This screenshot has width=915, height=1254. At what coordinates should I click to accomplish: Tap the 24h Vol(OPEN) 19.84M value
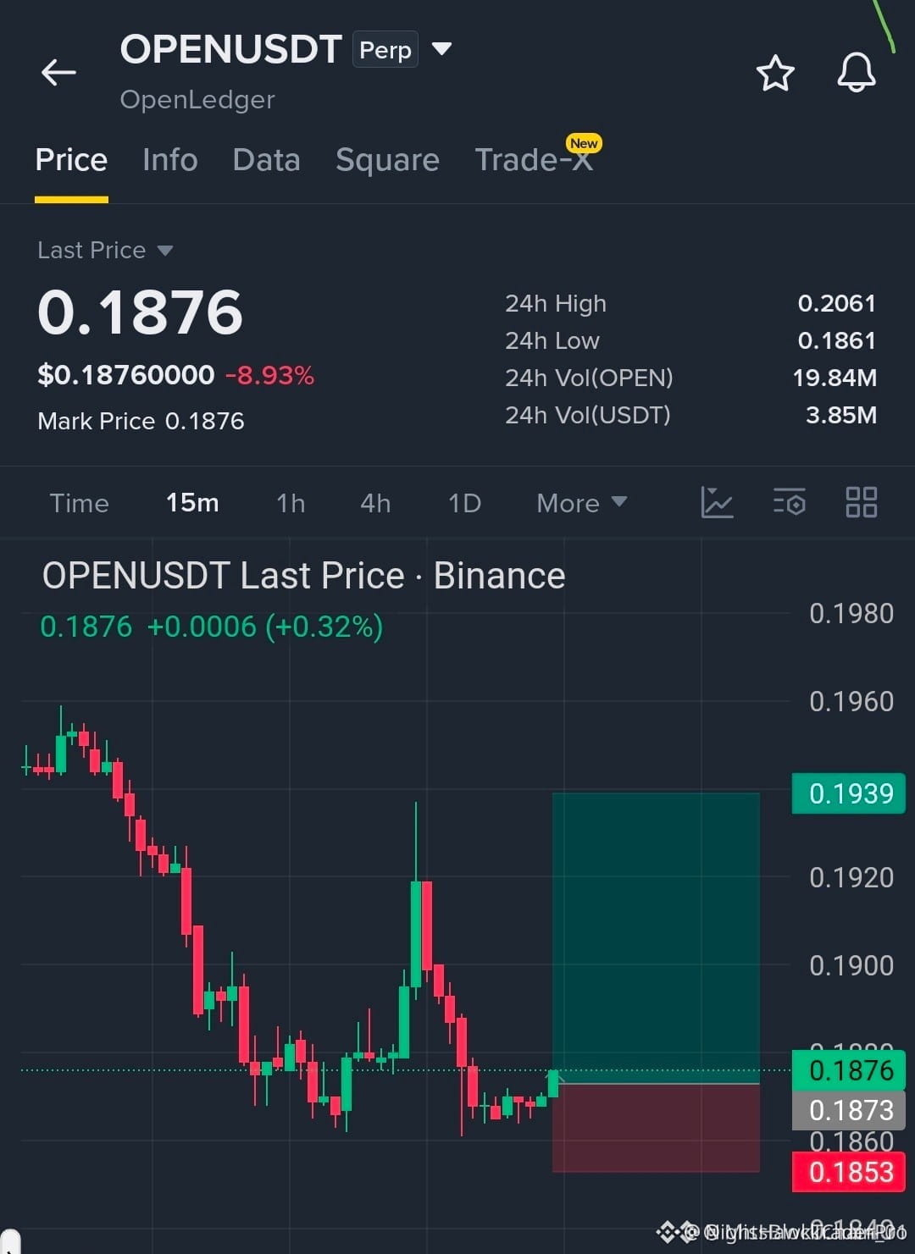pos(835,378)
